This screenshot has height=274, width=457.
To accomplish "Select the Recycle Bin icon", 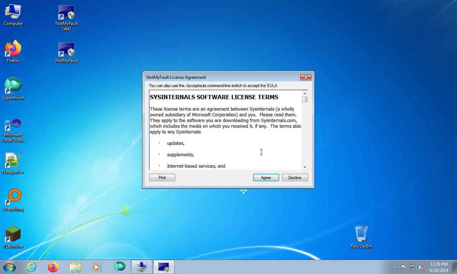I will coord(361,237).
